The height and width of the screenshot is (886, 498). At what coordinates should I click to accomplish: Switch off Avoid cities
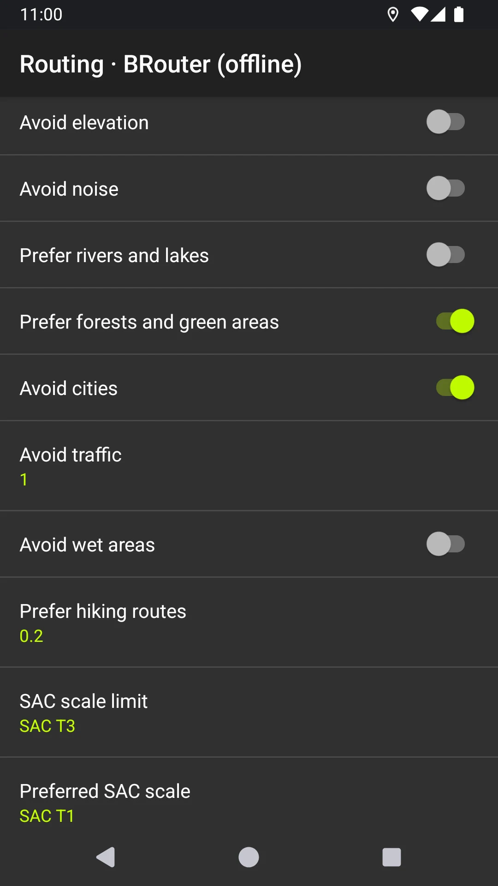coord(455,388)
